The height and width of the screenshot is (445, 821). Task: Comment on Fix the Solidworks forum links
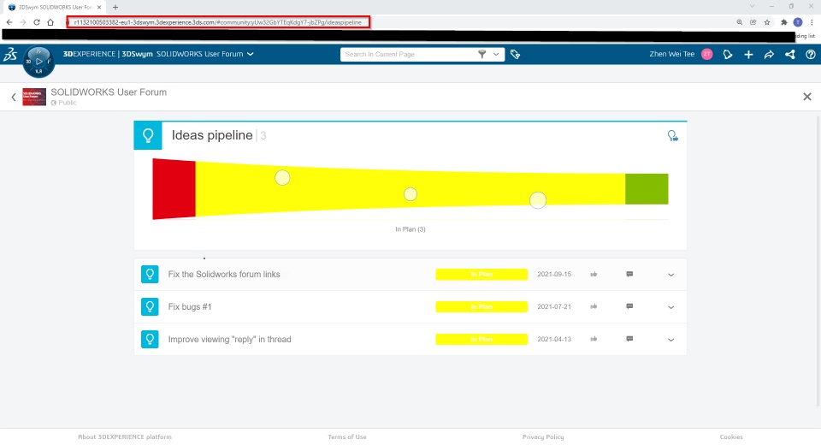tap(630, 274)
